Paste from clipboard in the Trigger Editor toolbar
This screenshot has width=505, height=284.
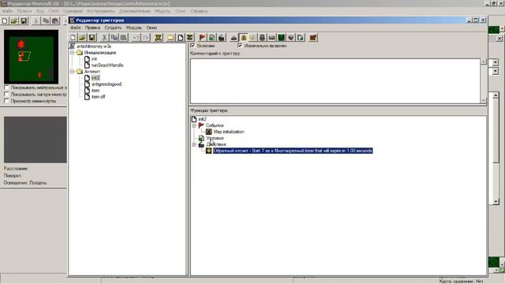pyautogui.click(x=123, y=38)
